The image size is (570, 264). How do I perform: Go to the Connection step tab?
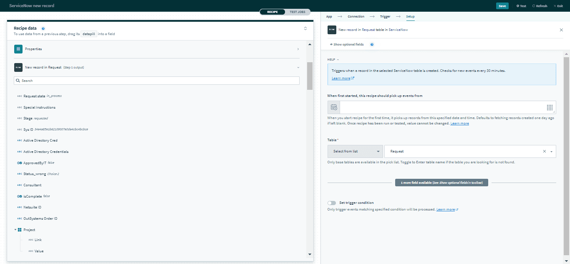pos(356,17)
